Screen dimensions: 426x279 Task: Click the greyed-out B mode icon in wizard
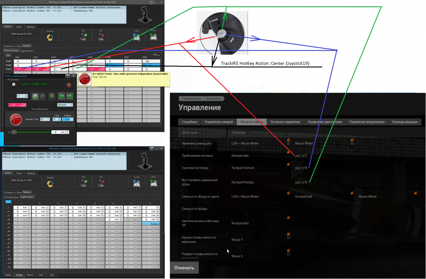point(42,96)
